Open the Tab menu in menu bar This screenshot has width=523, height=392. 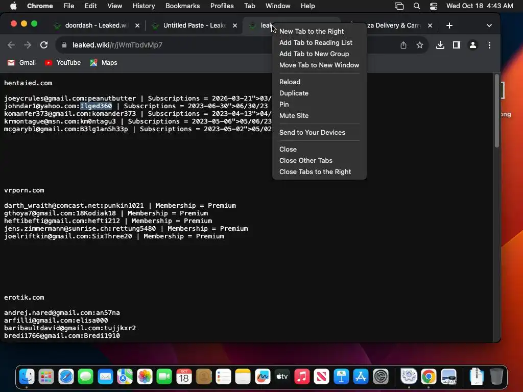coord(249,6)
